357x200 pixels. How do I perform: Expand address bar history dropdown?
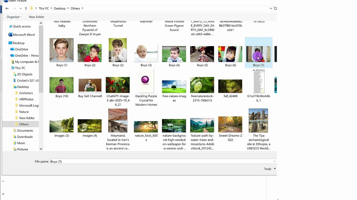point(271,8)
